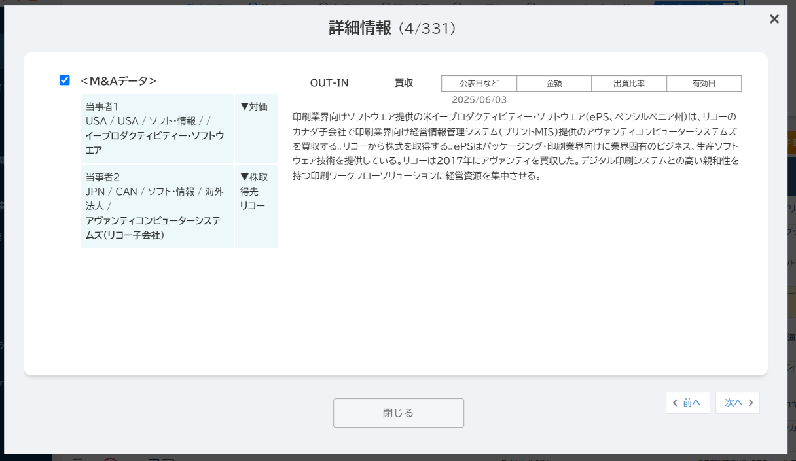Click the 詳細情報 (4/331) title
Screen dimensions: 796x461
tap(393, 28)
